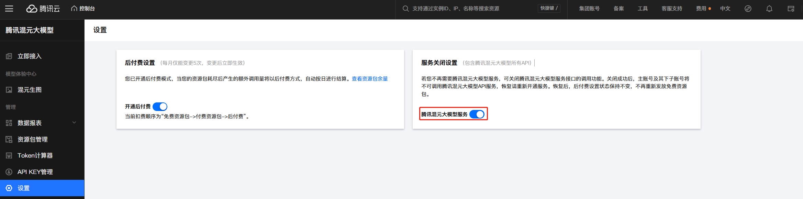Screen dimensions: 803x199
Task: Open the notification bell icon
Action: click(x=769, y=9)
